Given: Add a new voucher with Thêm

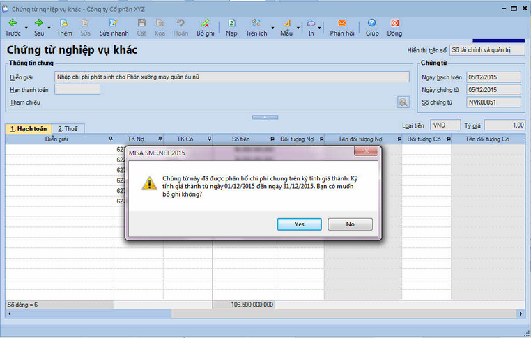Looking at the screenshot, I should pyautogui.click(x=64, y=27).
